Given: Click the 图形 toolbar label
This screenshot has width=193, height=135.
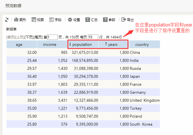Looking at the screenshot, I should [x=23, y=20].
